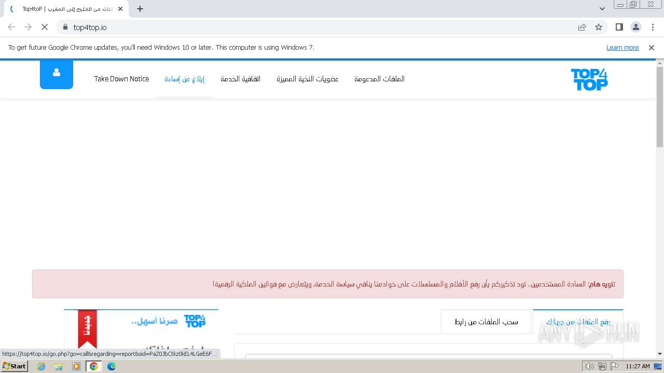664x373 pixels.
Task: Open File Explorer from the taskbar
Action: (x=59, y=366)
